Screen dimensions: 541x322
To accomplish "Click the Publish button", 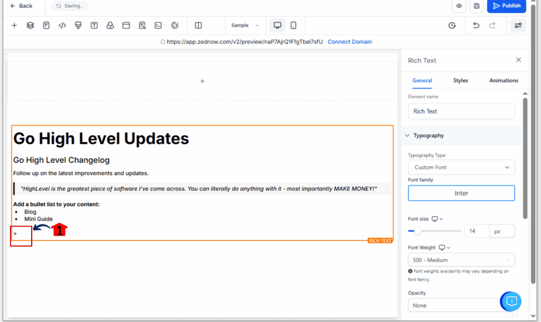I will tap(507, 6).
